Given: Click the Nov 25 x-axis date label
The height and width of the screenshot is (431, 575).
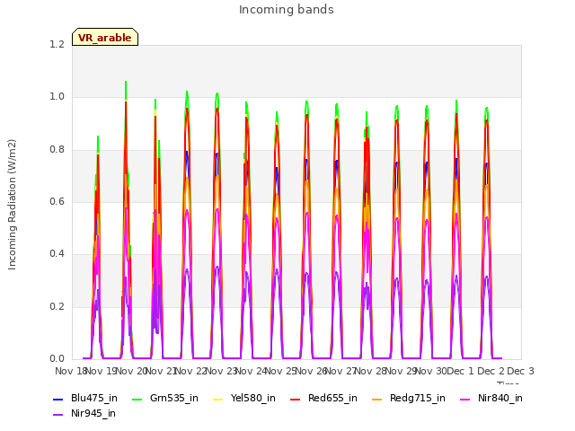Looking at the screenshot, I should pos(281,371).
